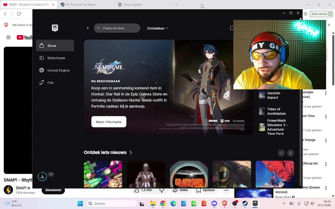Open the Go Ape Ship game thumbnail
The height and width of the screenshot is (209, 335).
click(x=189, y=174)
